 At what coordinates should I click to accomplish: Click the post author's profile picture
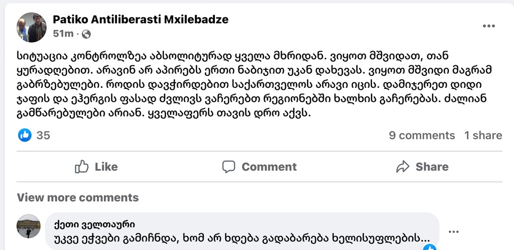pos(32,27)
